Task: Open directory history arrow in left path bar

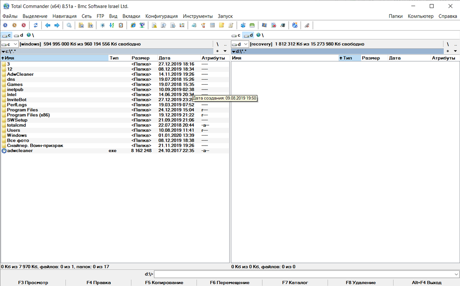Action: [225, 51]
